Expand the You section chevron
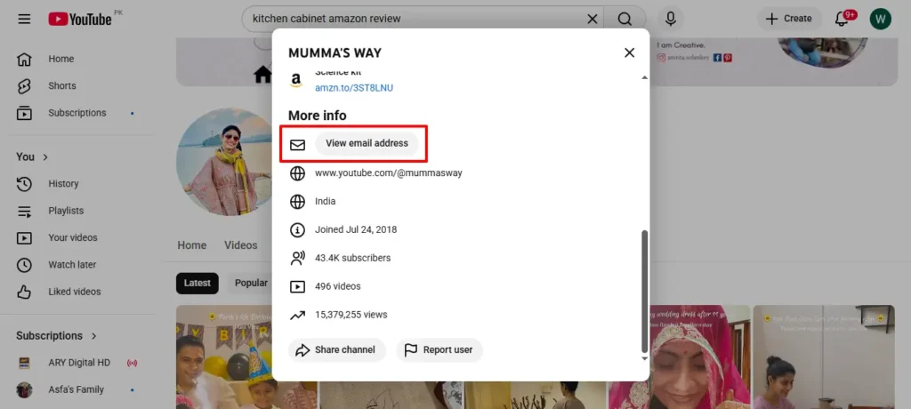Viewport: 911px width, 409px height. pos(45,157)
